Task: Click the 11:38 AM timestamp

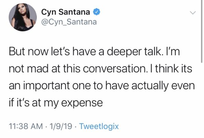Action: click(x=26, y=126)
